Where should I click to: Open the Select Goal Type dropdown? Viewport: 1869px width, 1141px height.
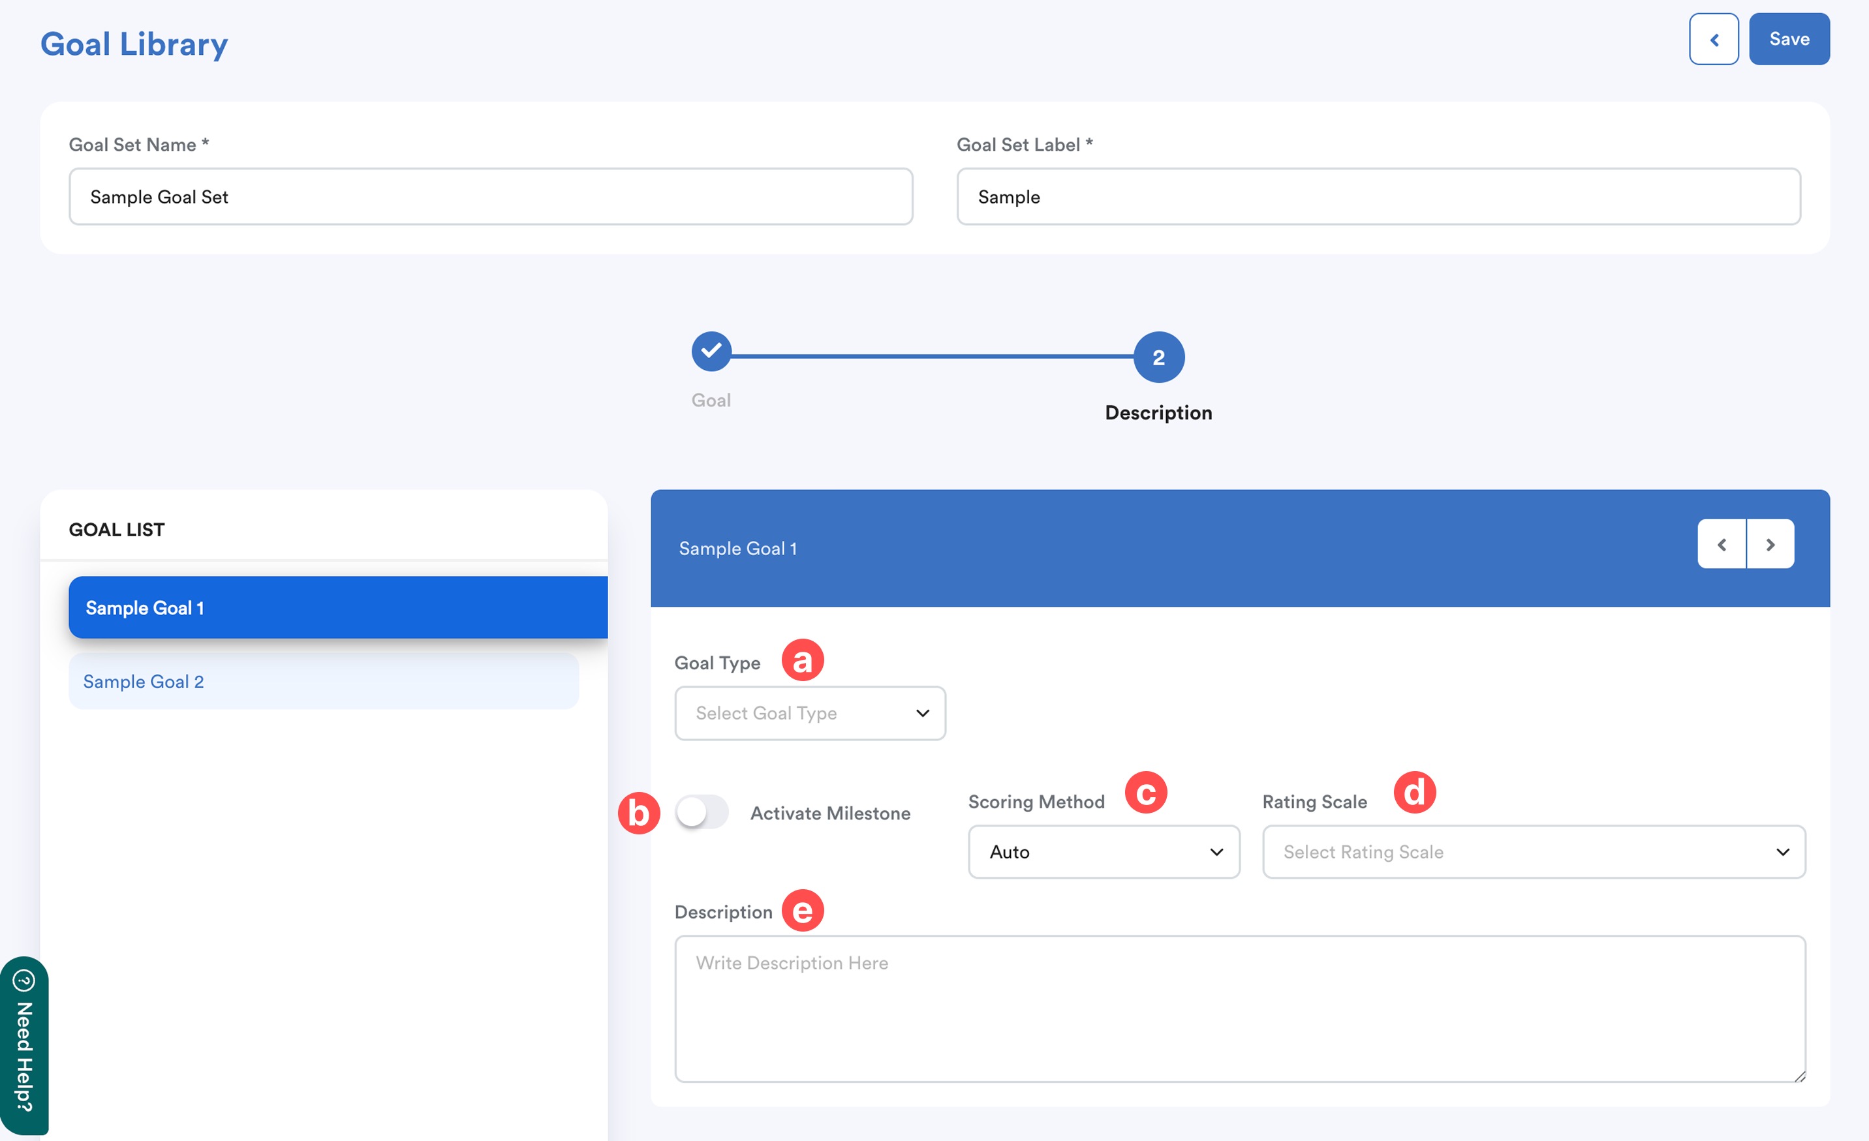pyautogui.click(x=809, y=714)
